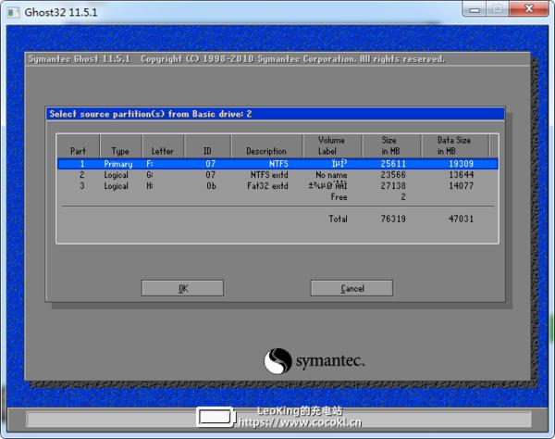The width and height of the screenshot is (555, 439).
Task: Click the NTFS extd description cell
Action: [269, 175]
